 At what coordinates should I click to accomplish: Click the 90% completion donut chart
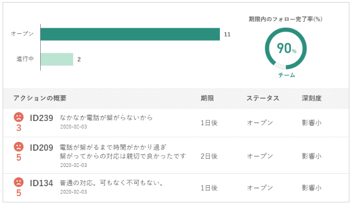286,49
